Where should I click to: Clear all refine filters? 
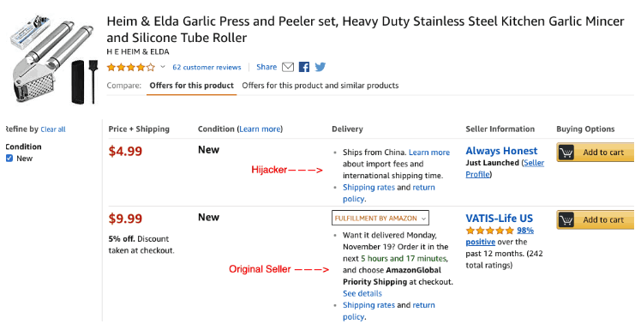point(53,129)
